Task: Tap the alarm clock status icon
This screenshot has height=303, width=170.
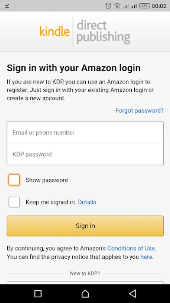Action: pos(108,6)
